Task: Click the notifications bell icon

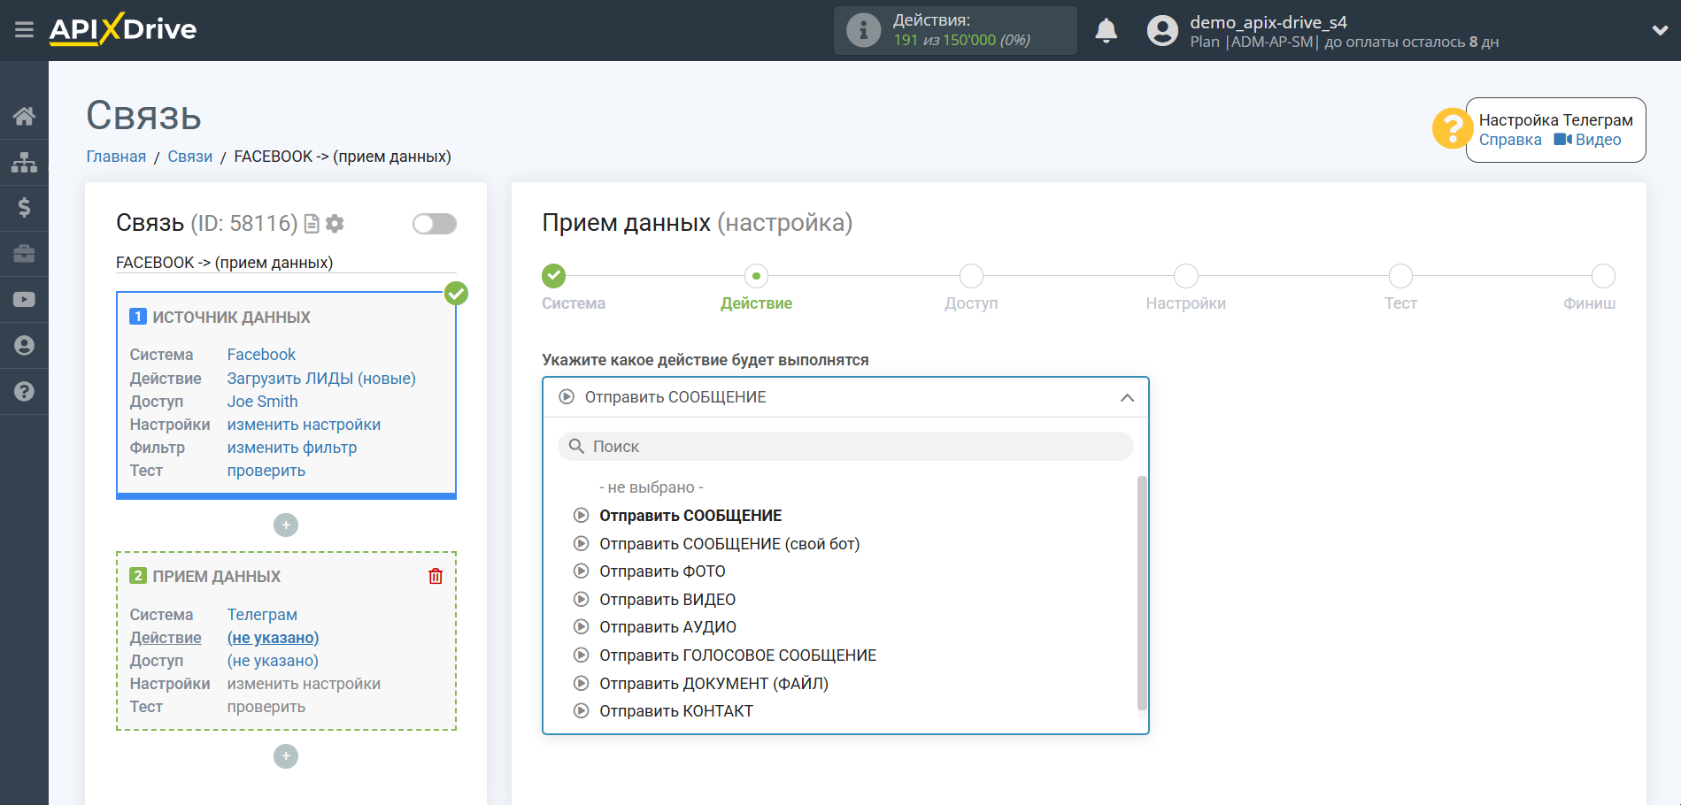Action: 1106,31
